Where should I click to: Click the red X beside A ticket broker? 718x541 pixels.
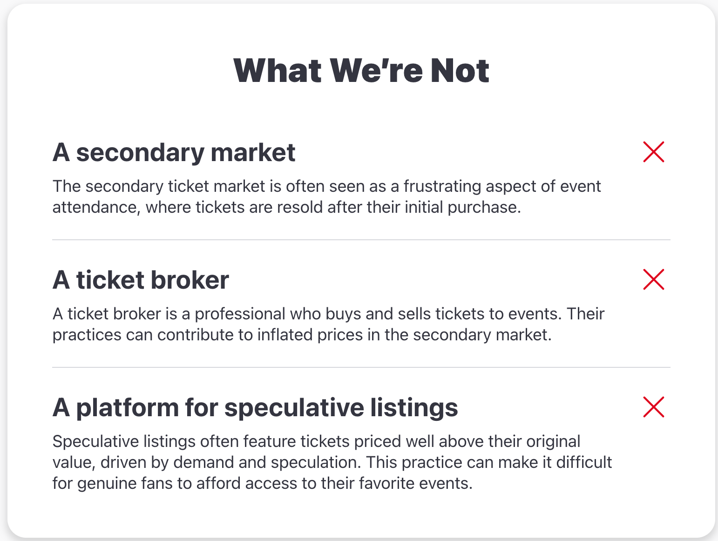[x=653, y=279]
